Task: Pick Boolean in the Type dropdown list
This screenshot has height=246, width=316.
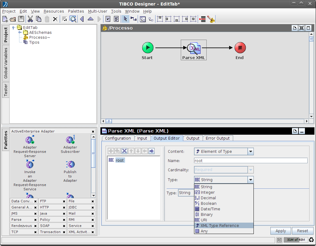Action: click(209, 203)
